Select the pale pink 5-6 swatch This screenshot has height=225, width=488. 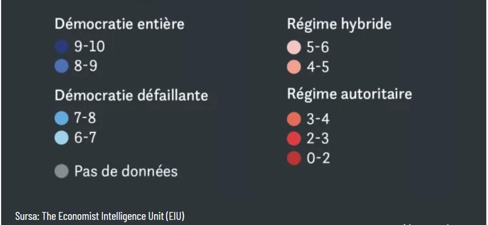(294, 48)
